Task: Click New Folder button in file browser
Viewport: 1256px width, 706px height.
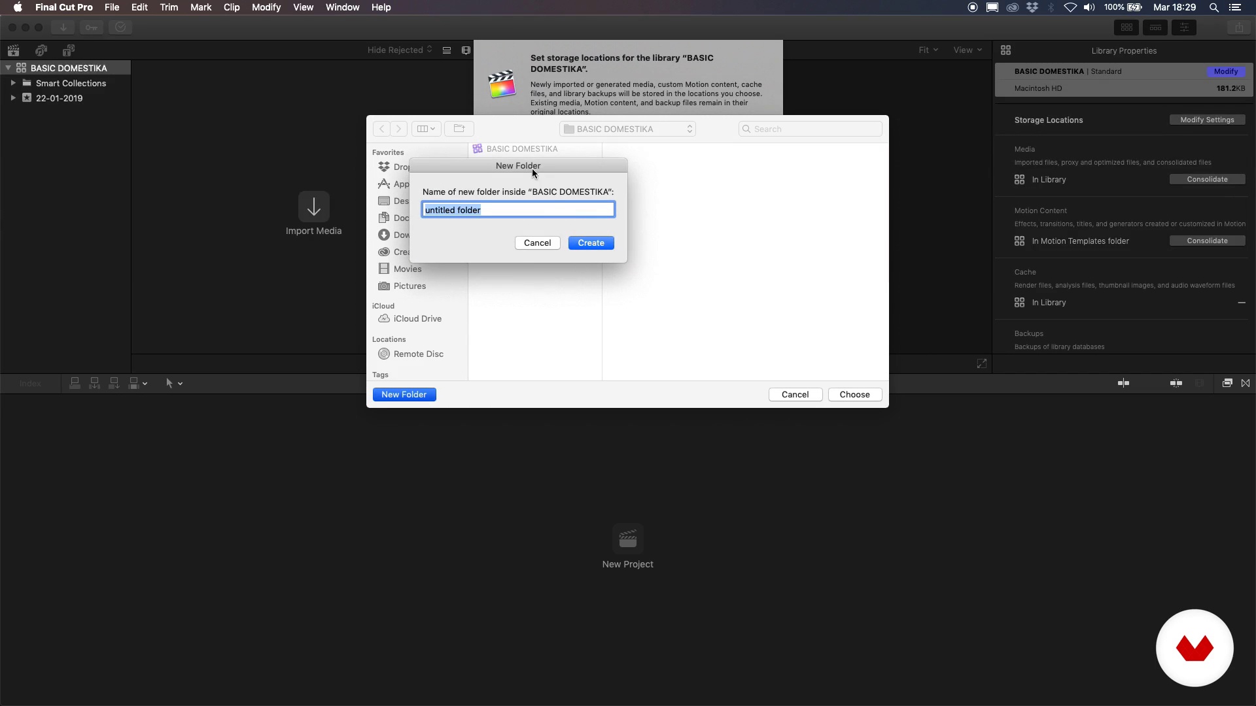Action: (x=404, y=394)
